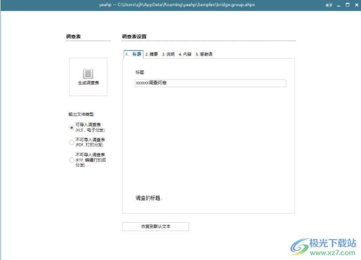Click the 调查的标题. description text
Viewport: 361px width, 260px height.
pyautogui.click(x=149, y=198)
